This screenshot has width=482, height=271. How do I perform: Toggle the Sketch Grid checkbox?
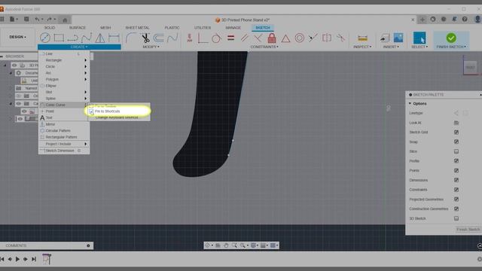456,132
